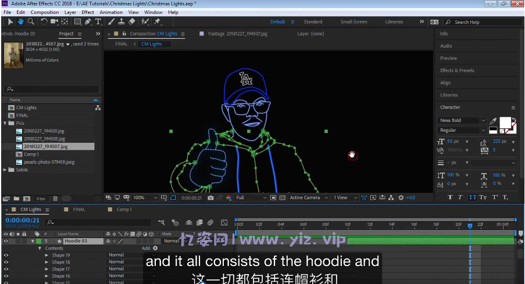Click the Graph Editor icon in timeline
525x284 pixels.
(224, 222)
